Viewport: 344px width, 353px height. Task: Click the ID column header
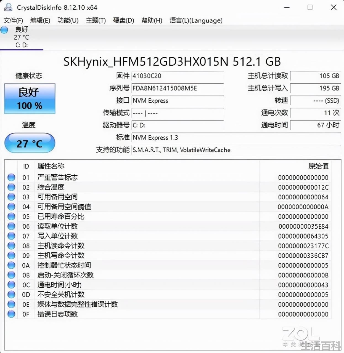point(26,166)
